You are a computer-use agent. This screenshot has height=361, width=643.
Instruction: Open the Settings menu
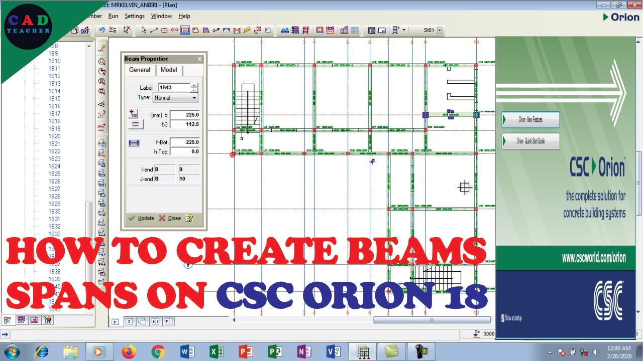pyautogui.click(x=135, y=16)
